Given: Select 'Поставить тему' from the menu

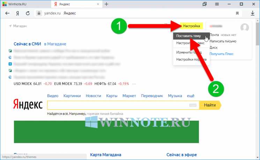Looking at the screenshot, I should pyautogui.click(x=188, y=36).
